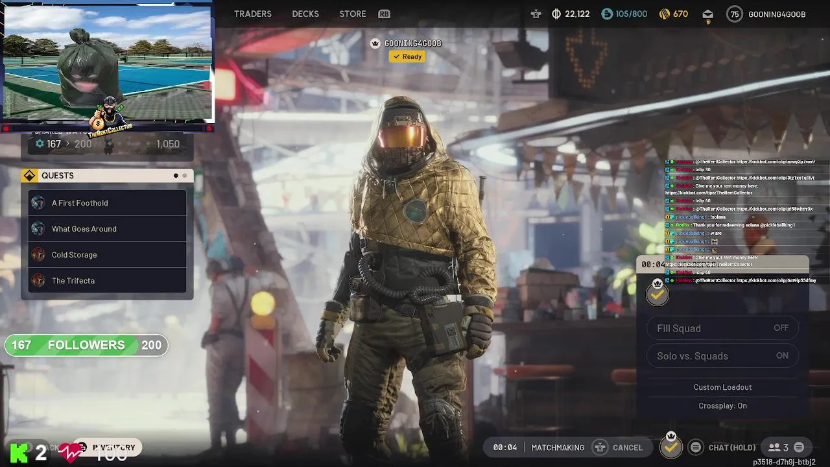This screenshot has height=467, width=830.
Task: Click the squad members icon showing 3
Action: tap(774, 448)
